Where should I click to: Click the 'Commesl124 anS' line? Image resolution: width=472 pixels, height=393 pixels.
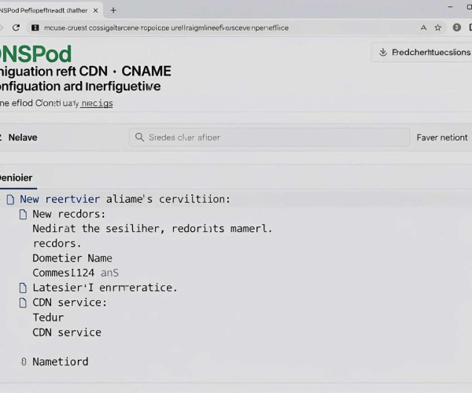coord(76,273)
